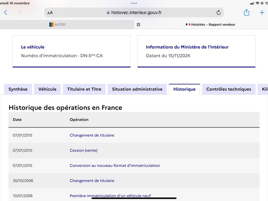Switch to Titulaire et Titre tab

[x=84, y=89]
